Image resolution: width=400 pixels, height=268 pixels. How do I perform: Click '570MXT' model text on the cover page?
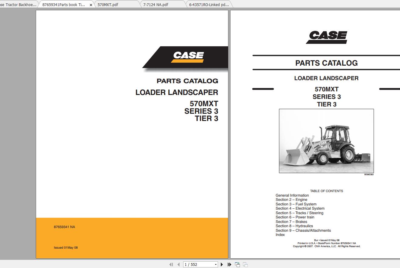click(204, 104)
